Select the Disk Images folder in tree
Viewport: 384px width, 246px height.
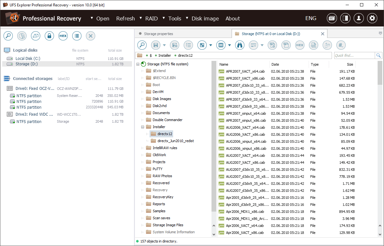tap(162, 99)
